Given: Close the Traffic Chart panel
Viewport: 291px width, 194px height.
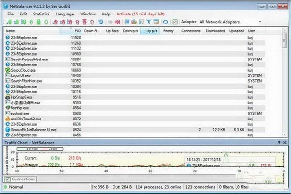Looking at the screenshot, I should [x=285, y=142].
